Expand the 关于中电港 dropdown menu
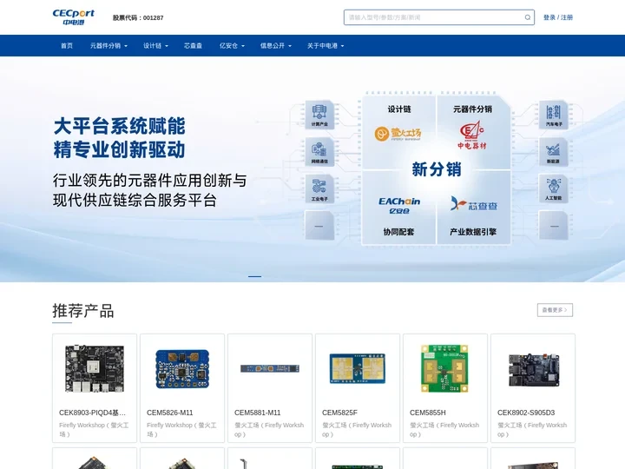Image resolution: width=625 pixels, height=469 pixels. (326, 46)
